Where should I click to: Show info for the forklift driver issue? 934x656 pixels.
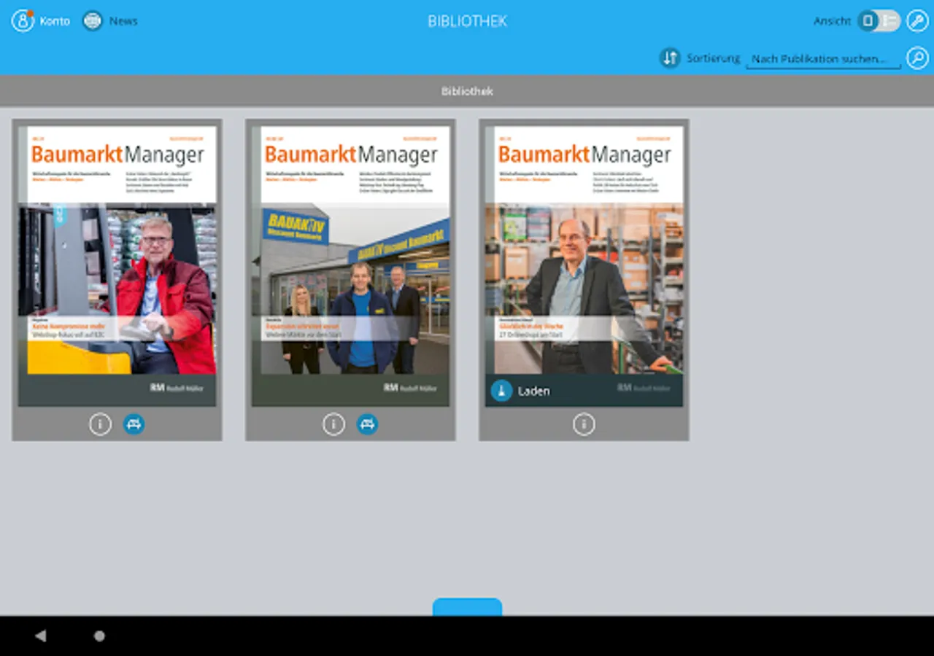click(x=100, y=424)
